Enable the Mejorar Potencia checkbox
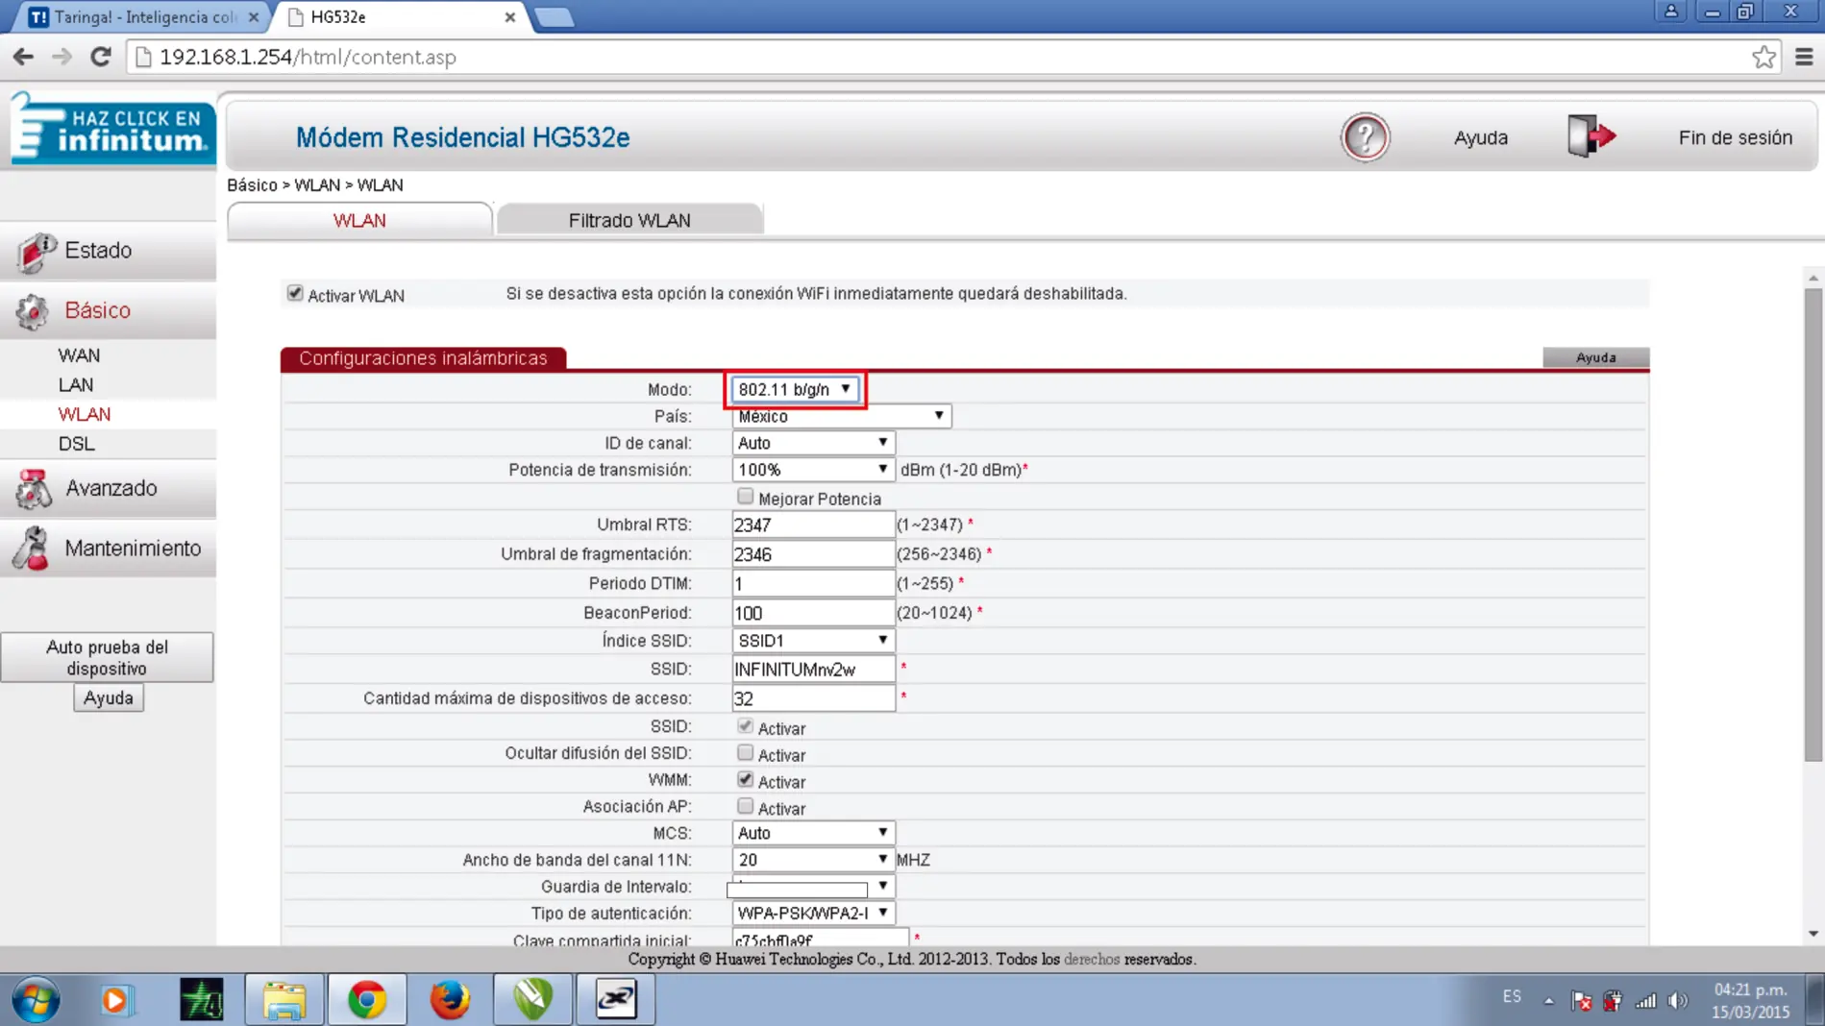The image size is (1825, 1026). [x=745, y=497]
